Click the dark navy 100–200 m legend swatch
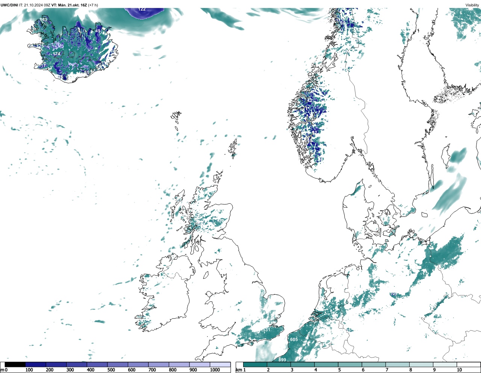This screenshot has width=481, height=373. pyautogui.click(x=36, y=364)
